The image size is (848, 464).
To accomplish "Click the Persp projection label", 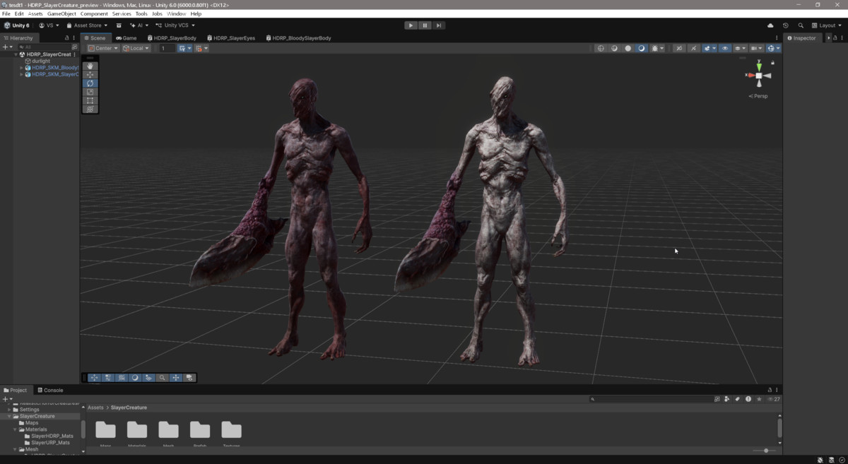I will click(x=760, y=96).
